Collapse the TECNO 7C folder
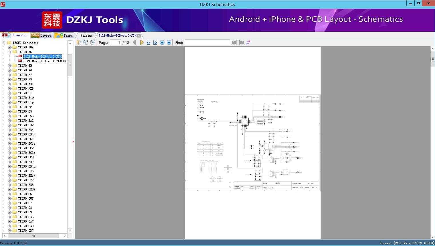435x246 pixels. 9,52
